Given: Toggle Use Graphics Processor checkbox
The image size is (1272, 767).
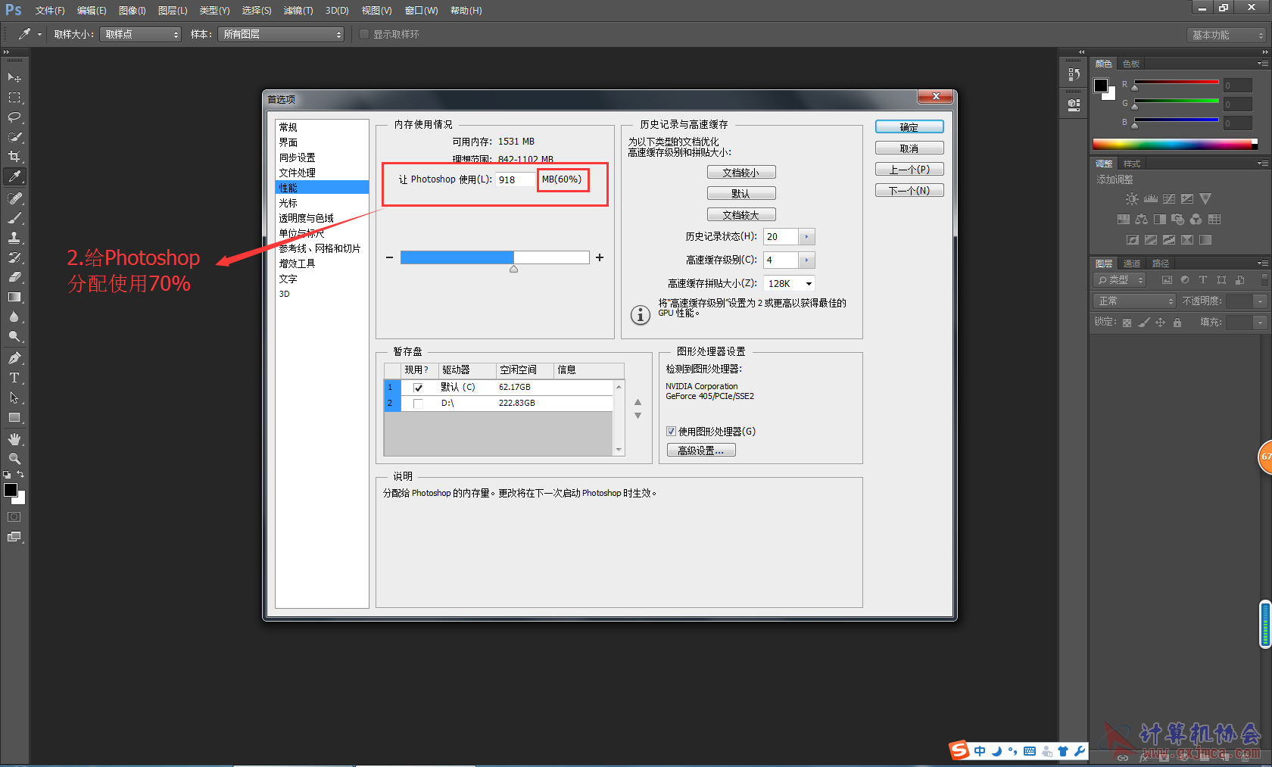Looking at the screenshot, I should click(x=671, y=432).
